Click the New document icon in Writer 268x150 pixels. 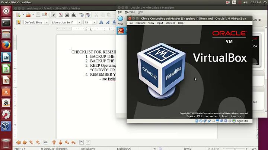pos(19,15)
